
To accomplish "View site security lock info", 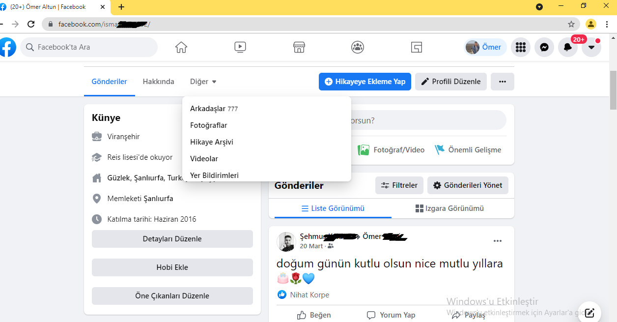I will point(50,24).
